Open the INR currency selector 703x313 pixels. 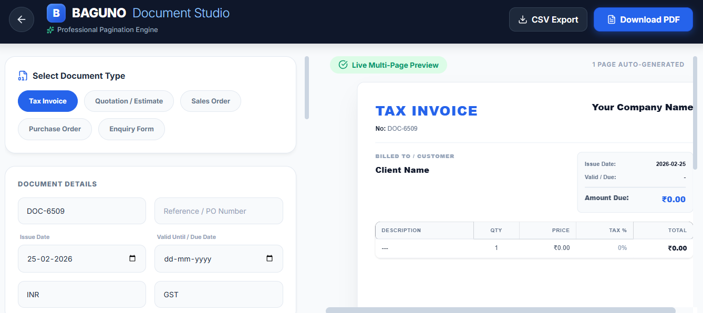coord(81,294)
